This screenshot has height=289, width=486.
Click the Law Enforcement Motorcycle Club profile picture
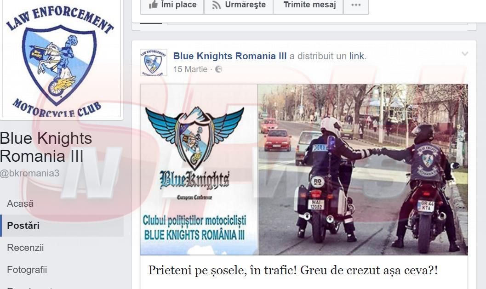tap(61, 58)
